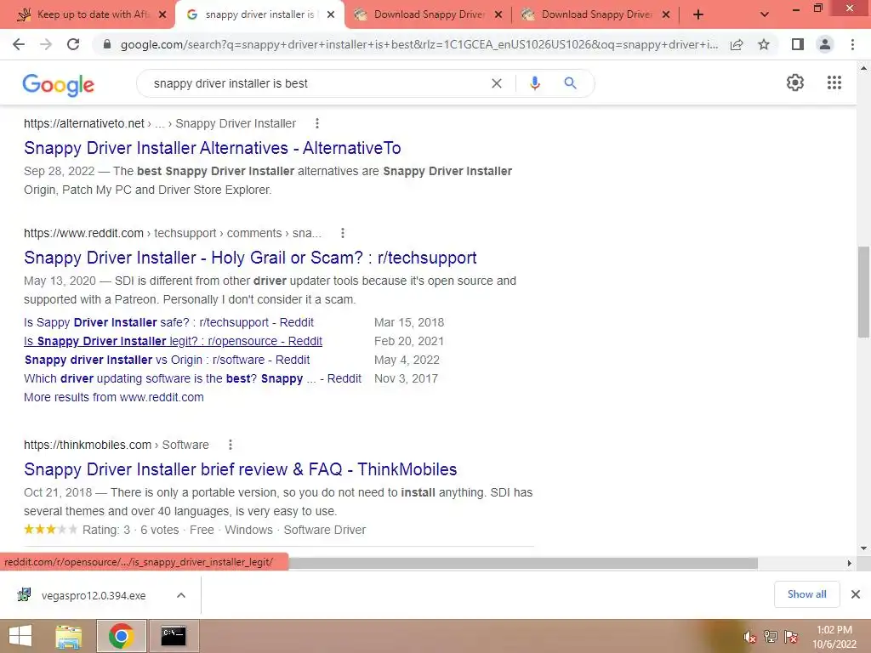Open the browser side panel
Viewport: 871px width, 653px height.
[x=798, y=44]
